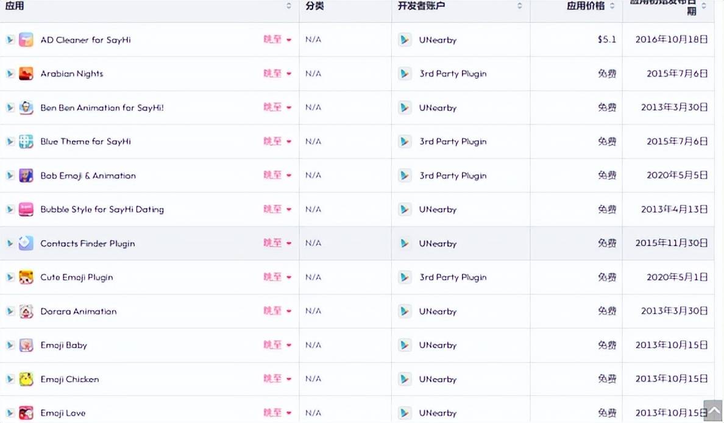Open the 跳至 dropdown for Blue Theme
The height and width of the screenshot is (423, 724).
277,141
